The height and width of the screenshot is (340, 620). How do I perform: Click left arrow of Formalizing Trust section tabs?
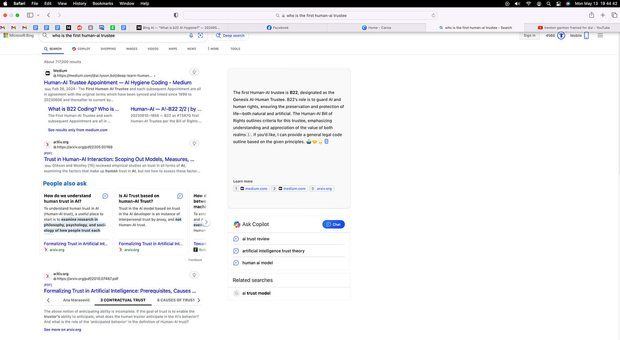[48, 300]
